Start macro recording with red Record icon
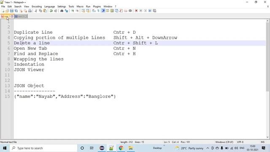The image size is (270, 152). pyautogui.click(x=136, y=11)
